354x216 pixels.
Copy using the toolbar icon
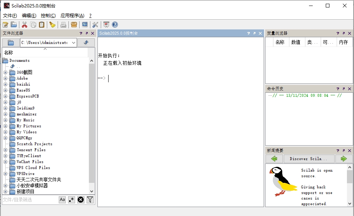[32, 25]
